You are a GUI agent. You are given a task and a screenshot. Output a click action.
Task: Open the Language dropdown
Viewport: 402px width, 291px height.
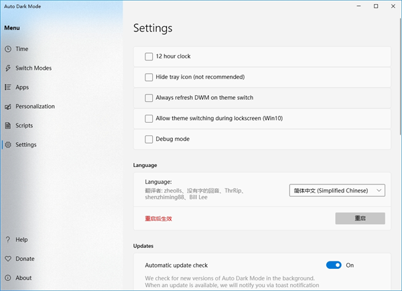click(337, 190)
